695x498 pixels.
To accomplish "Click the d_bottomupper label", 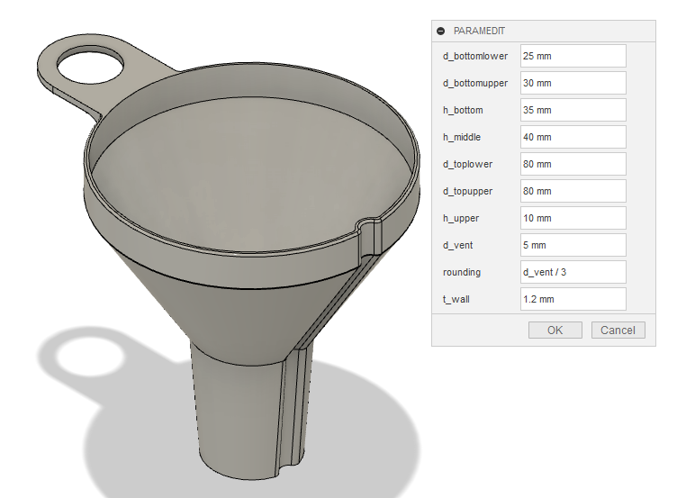I will (x=475, y=84).
